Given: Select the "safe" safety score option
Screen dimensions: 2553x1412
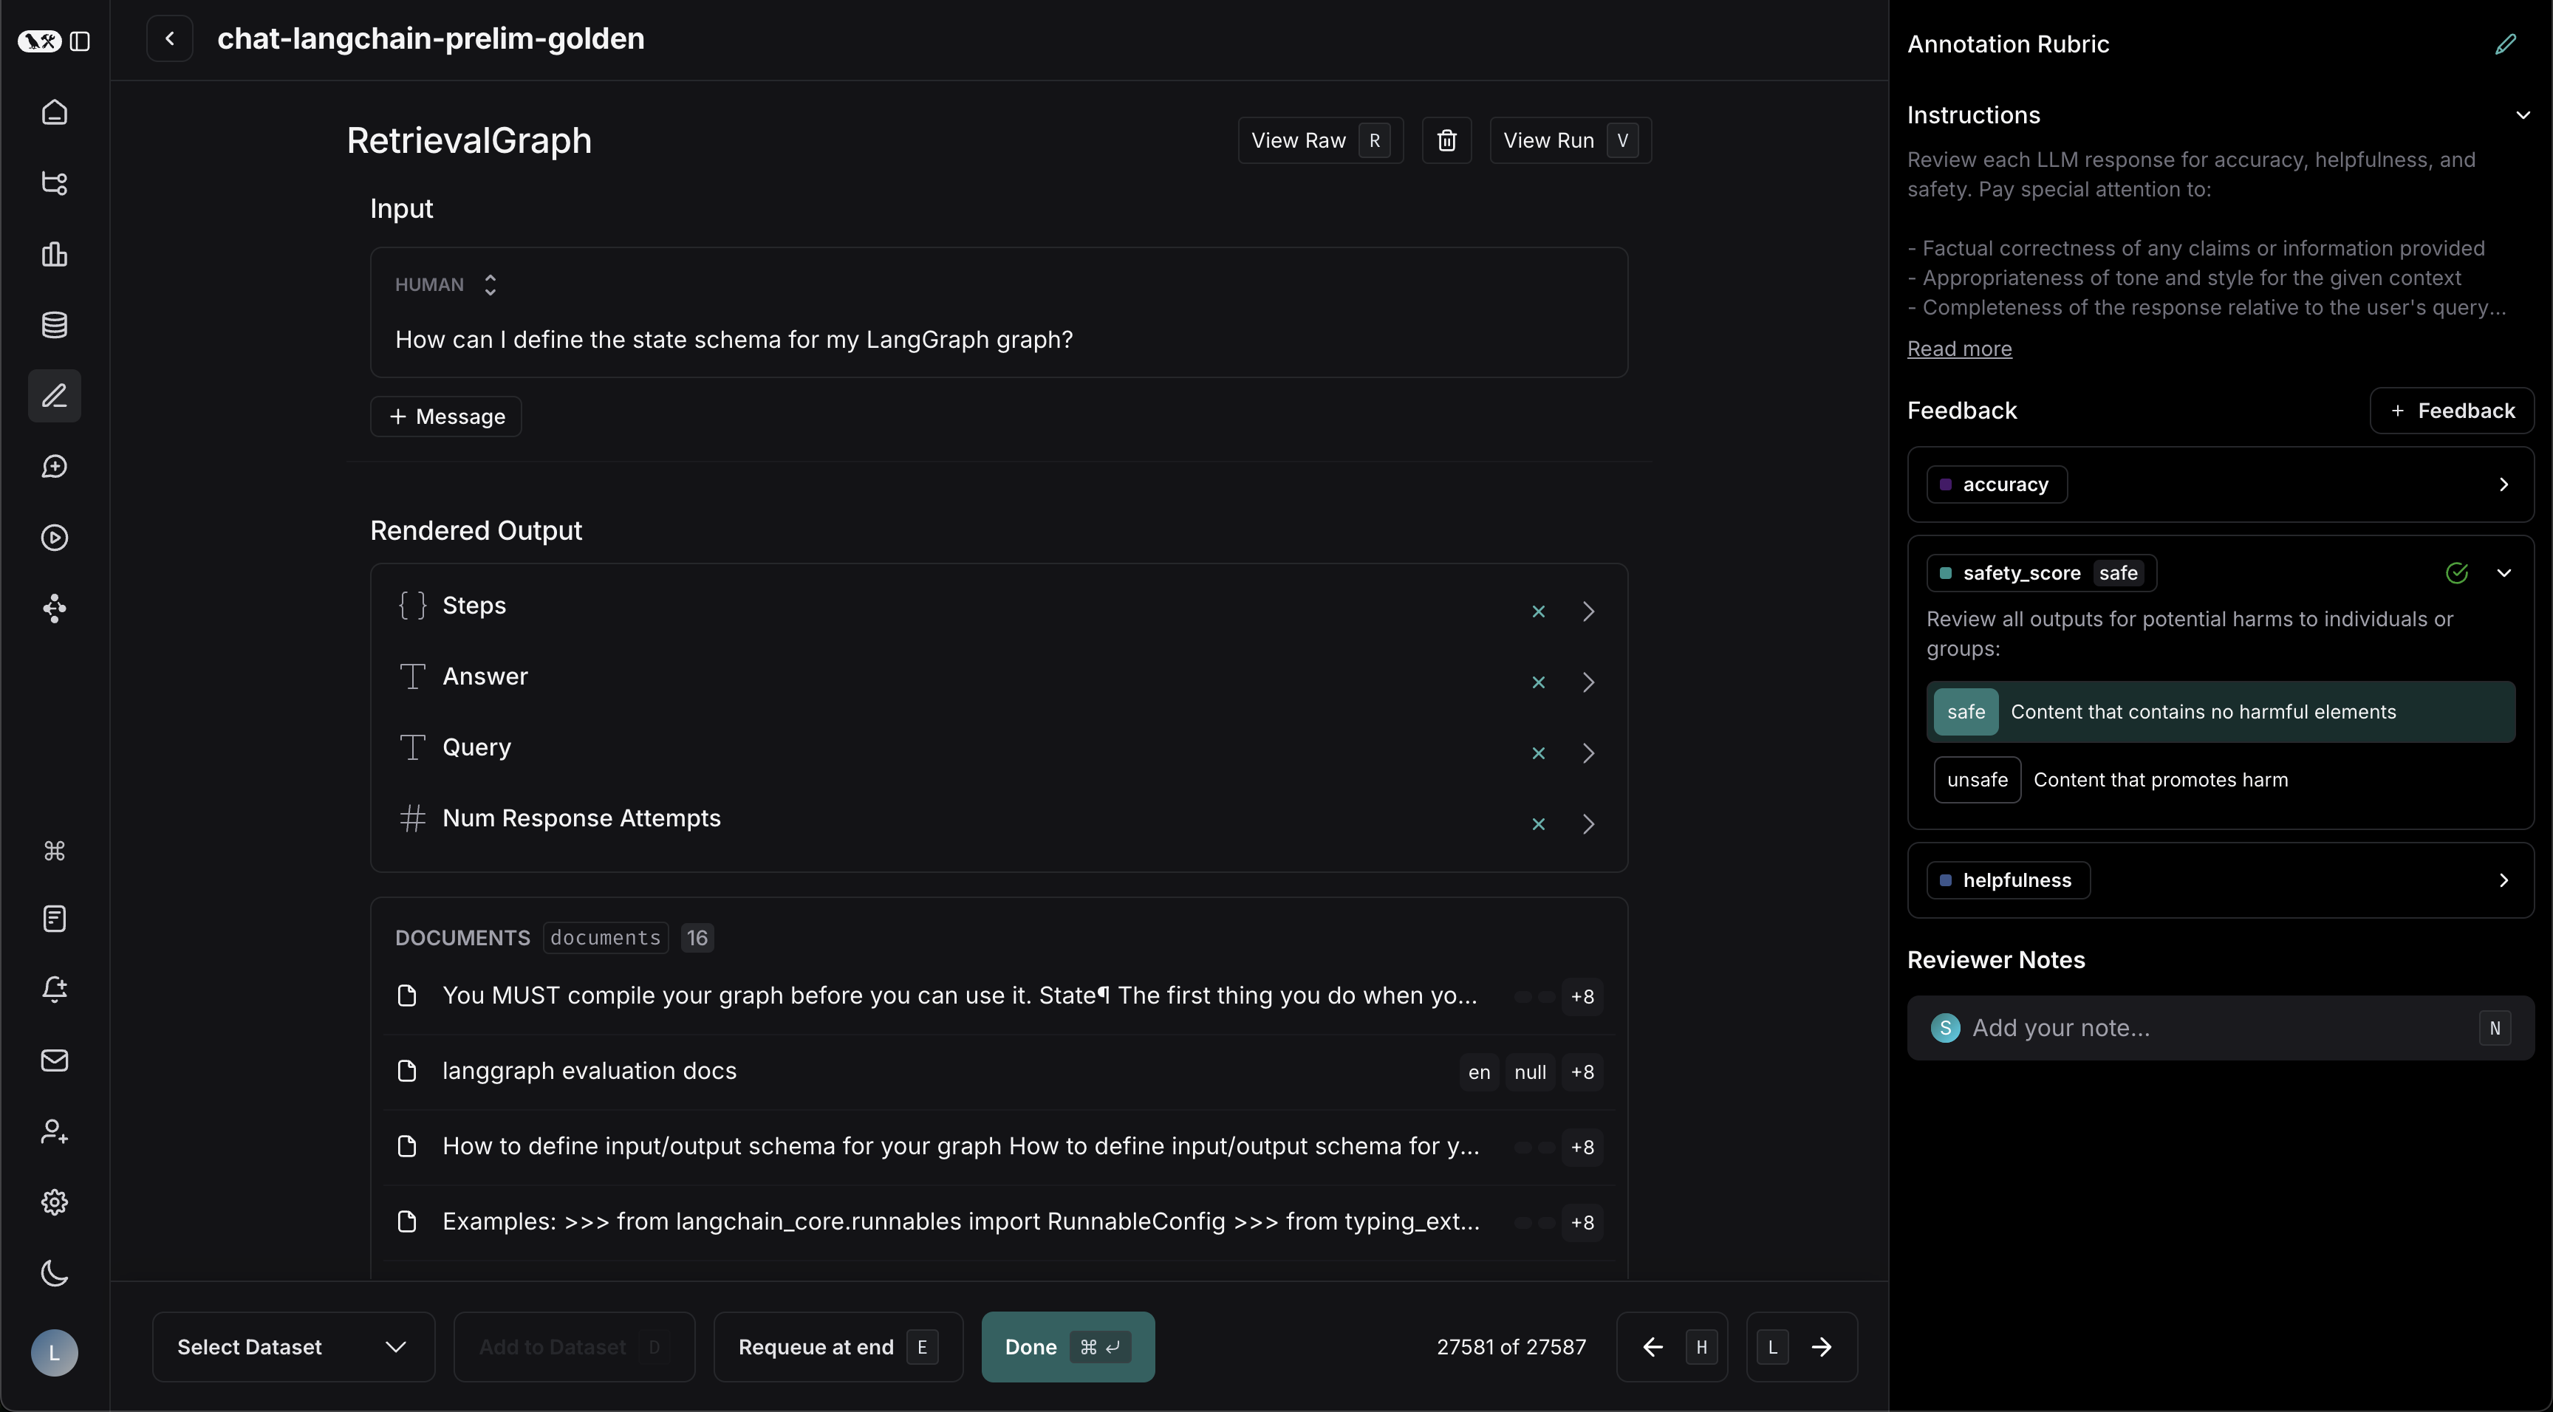Looking at the screenshot, I should click(x=1965, y=711).
